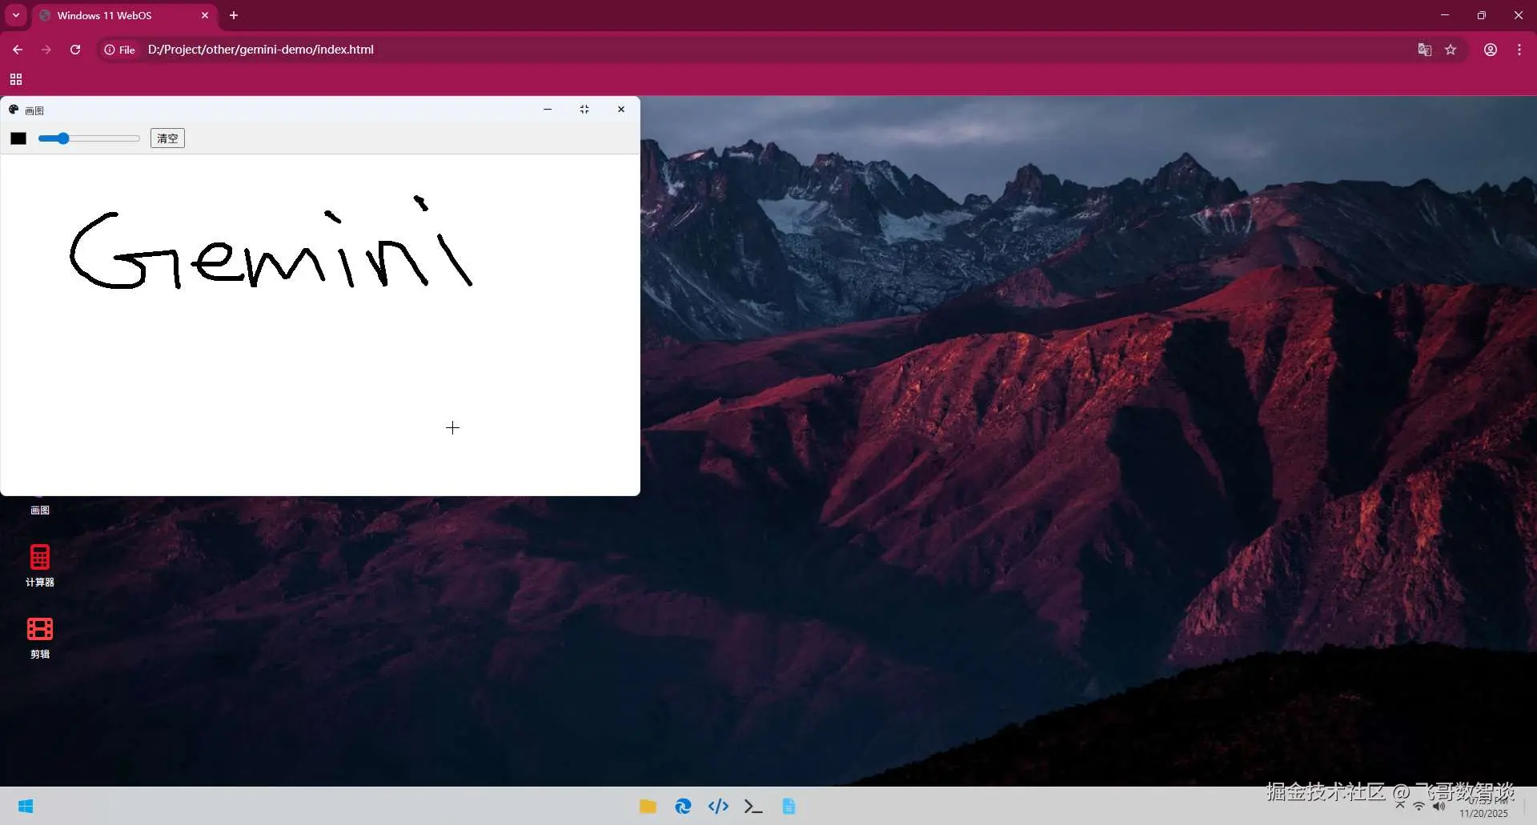Go back in the browser
This screenshot has height=825, width=1537.
[x=18, y=50]
